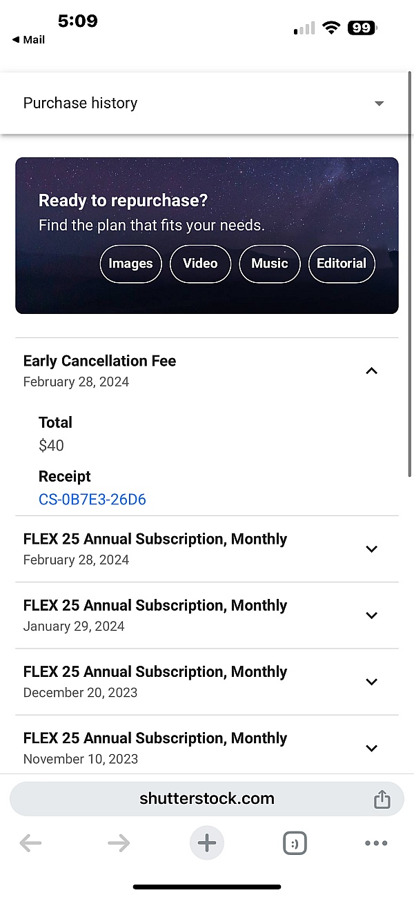Screen dimensions: 414x897
Task: Select the Video plan button
Action: click(200, 264)
